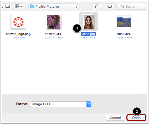Select the Jane.jpg portrait thumbnail
Image resolution: width=149 pixels, height=124 pixels.
(89, 22)
